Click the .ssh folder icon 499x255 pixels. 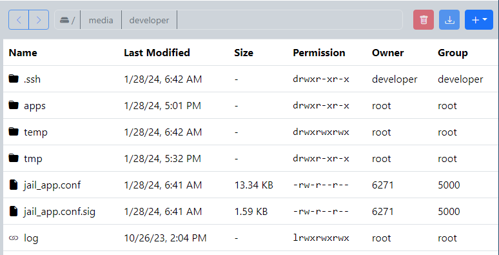14,78
